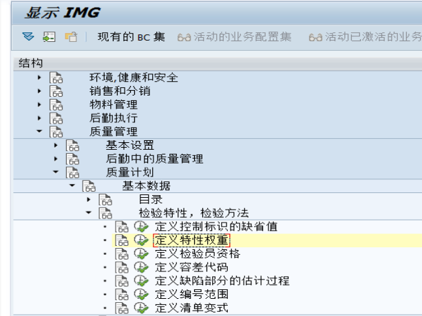Collapse the 质量计划 node
Image resolution: width=422 pixels, height=316 pixels.
click(x=56, y=172)
